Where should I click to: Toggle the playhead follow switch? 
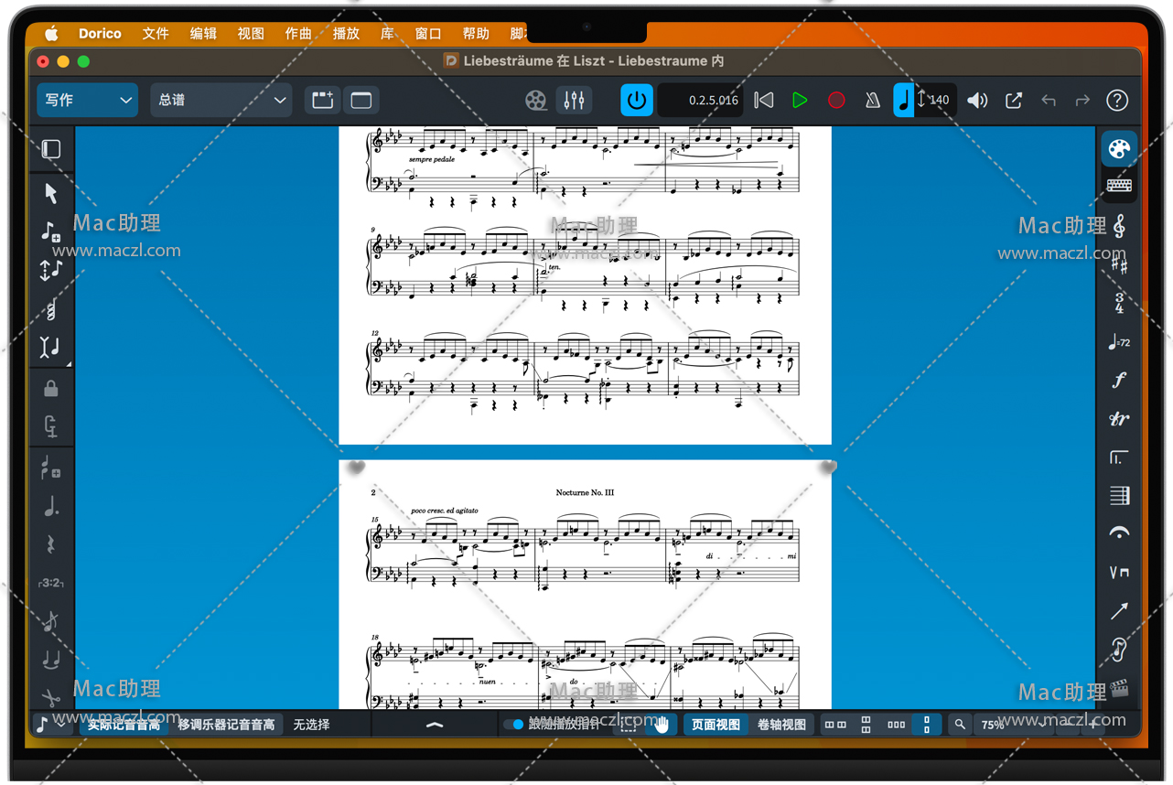pyautogui.click(x=513, y=725)
